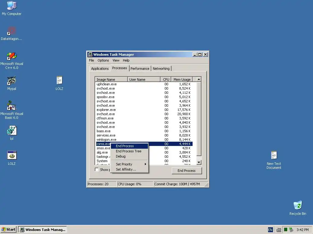Close the Windows Task Manager window
Screen dimensions: 313x234
click(205, 55)
